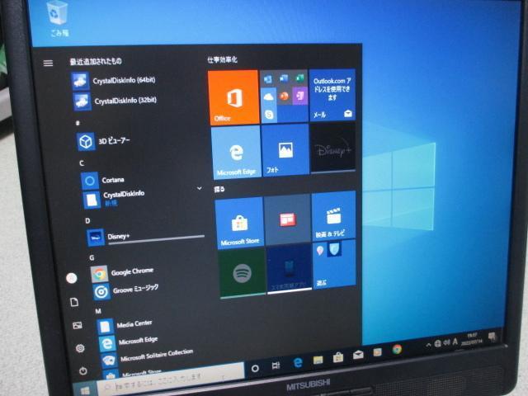Open Cortana circle on the taskbar

[255, 369]
